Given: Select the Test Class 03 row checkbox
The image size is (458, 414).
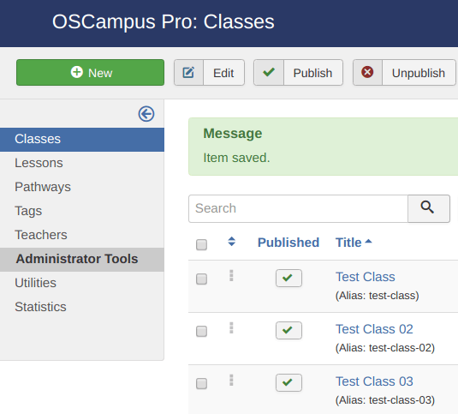Looking at the screenshot, I should [x=201, y=384].
